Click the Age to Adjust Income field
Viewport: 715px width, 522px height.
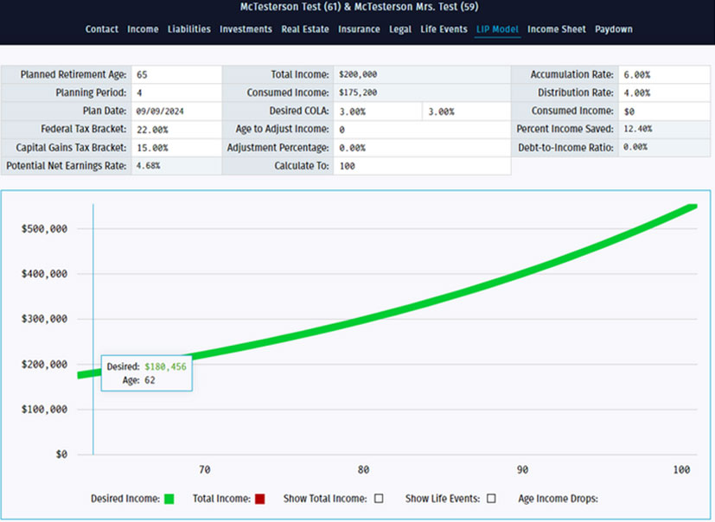421,130
